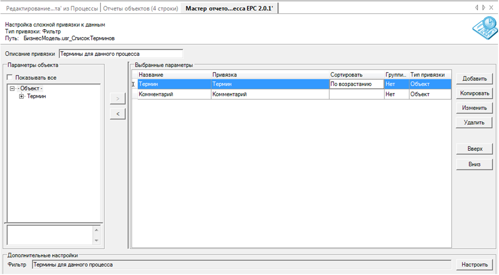Close the current tab with the X icon
Screen dimensions: 499x275
[x=491, y=8]
